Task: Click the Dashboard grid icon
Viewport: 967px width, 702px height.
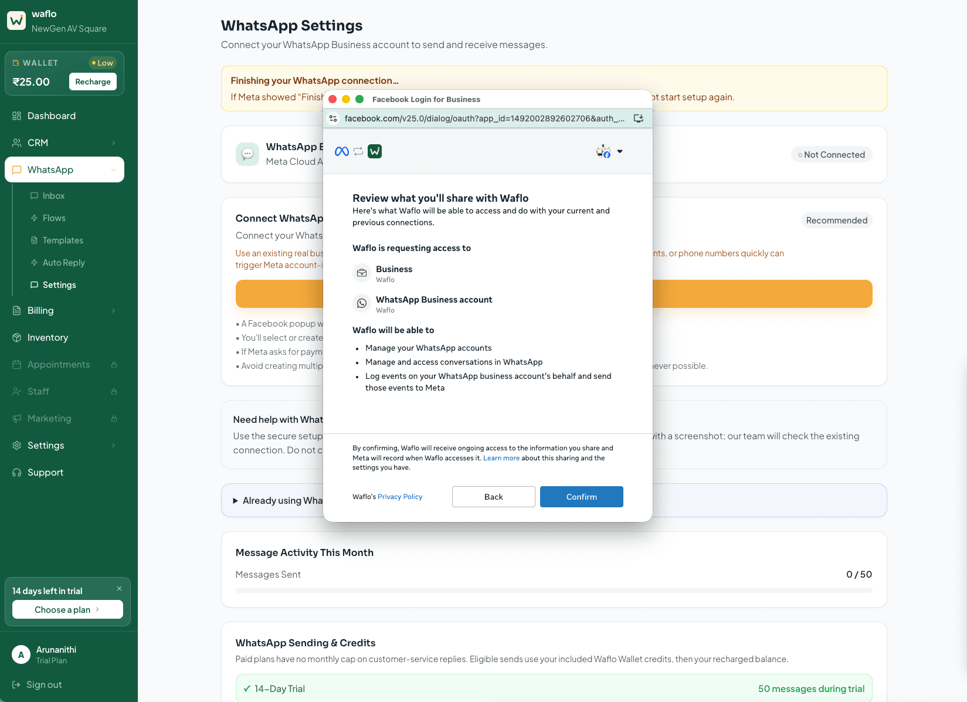Action: [x=17, y=116]
